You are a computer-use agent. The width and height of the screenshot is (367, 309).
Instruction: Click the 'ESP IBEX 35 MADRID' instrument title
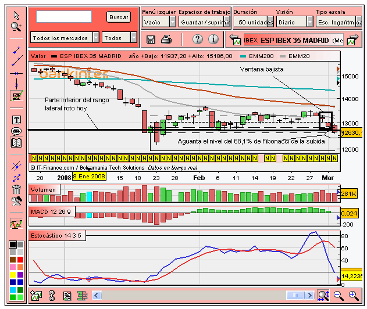coord(294,41)
